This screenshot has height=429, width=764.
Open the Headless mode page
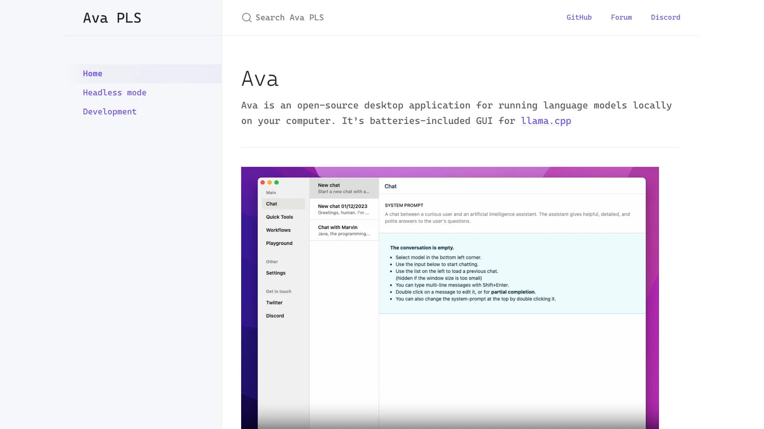tap(115, 93)
